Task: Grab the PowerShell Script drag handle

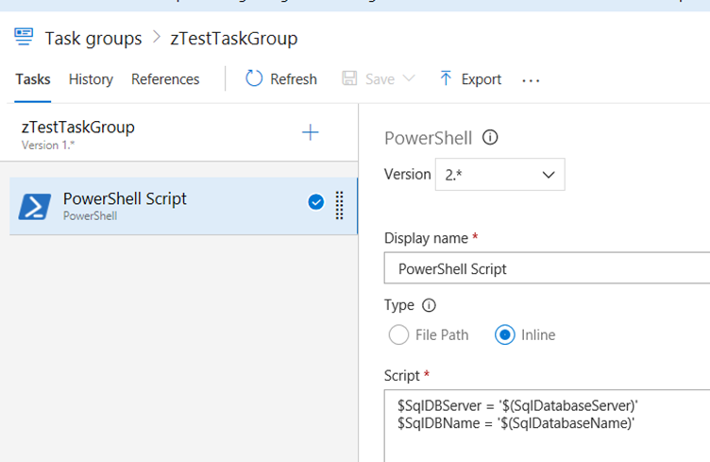Action: [340, 205]
